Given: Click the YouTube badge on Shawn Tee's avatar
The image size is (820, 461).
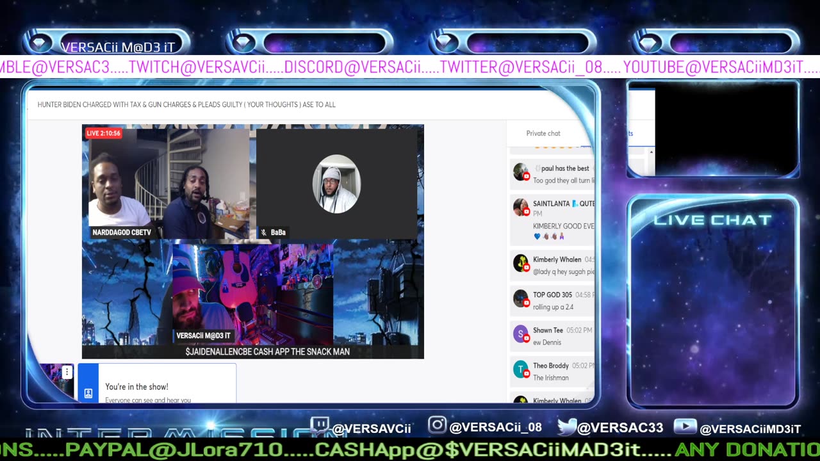Looking at the screenshot, I should 526,339.
